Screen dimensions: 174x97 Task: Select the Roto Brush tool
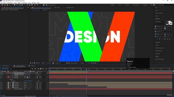(35, 5)
